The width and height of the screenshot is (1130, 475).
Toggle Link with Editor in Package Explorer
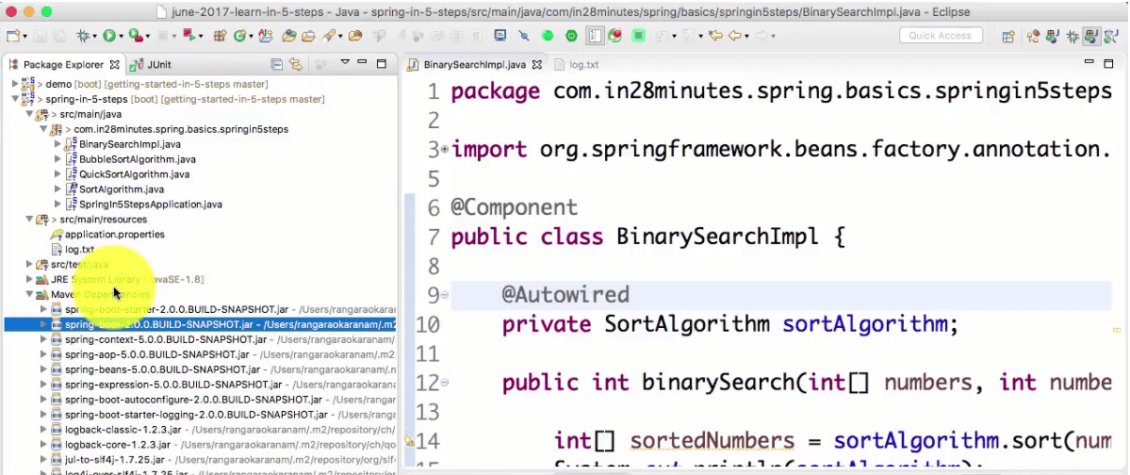pyautogui.click(x=296, y=64)
